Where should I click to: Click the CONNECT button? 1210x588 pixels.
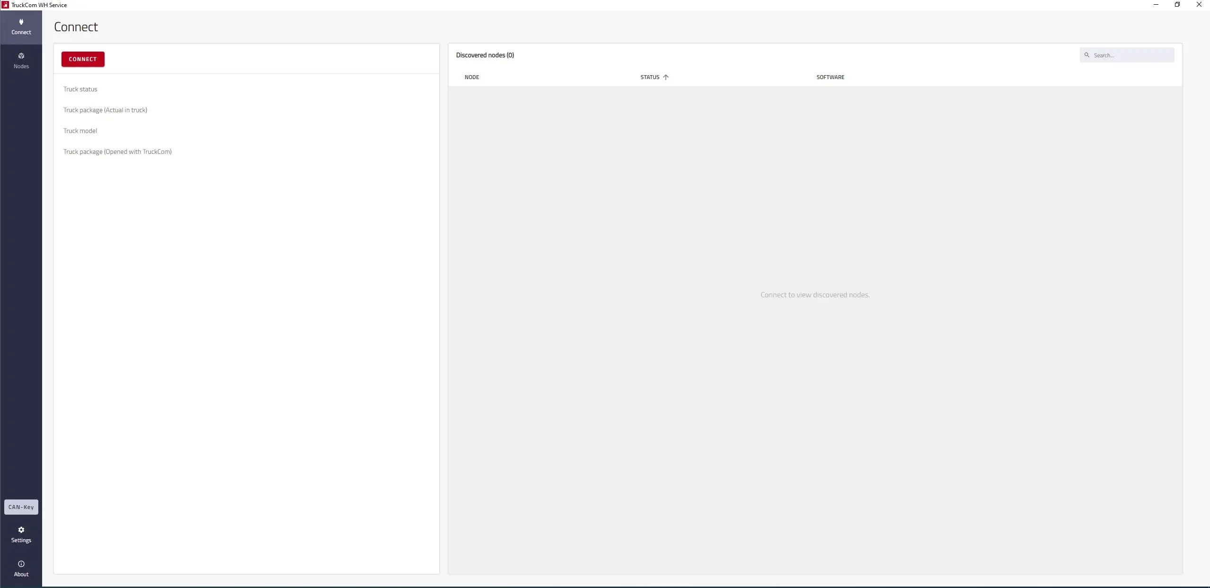82,59
